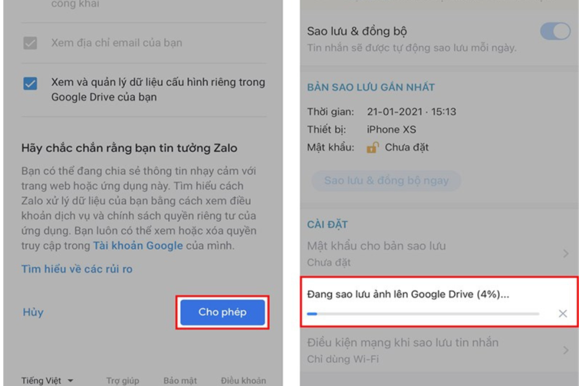Tap Hủy to cancel permission request
Viewport: 579px width, 386px height.
click(x=33, y=312)
